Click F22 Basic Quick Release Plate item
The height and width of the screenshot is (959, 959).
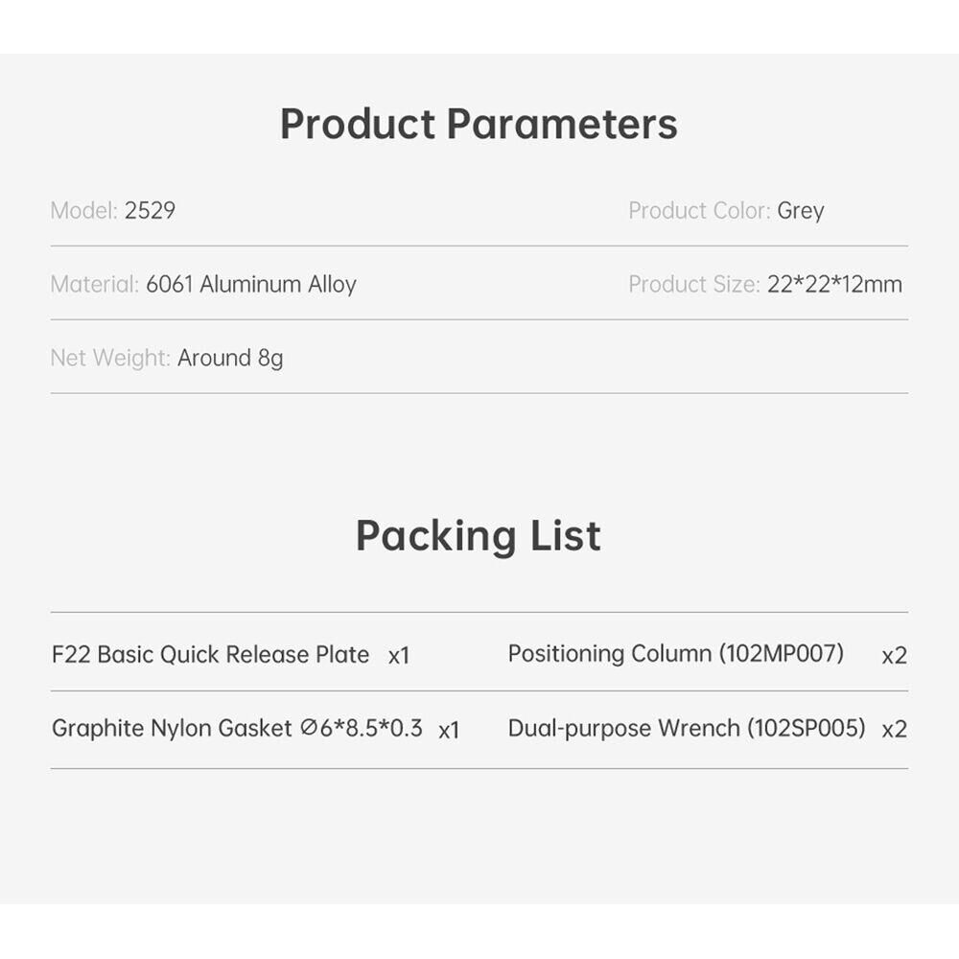tap(211, 655)
